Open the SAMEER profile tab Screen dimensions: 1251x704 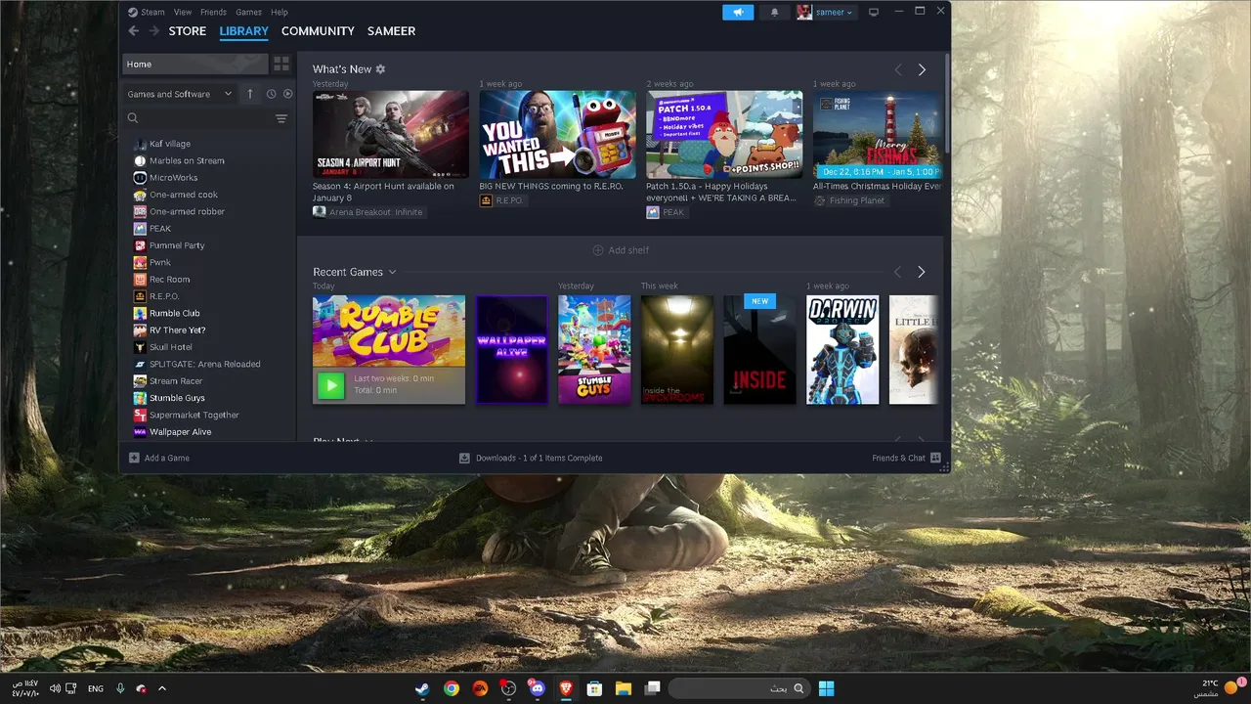pos(391,31)
